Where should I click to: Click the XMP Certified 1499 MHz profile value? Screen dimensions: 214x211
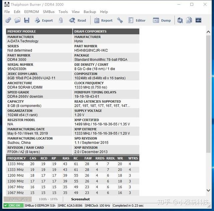point(102,124)
